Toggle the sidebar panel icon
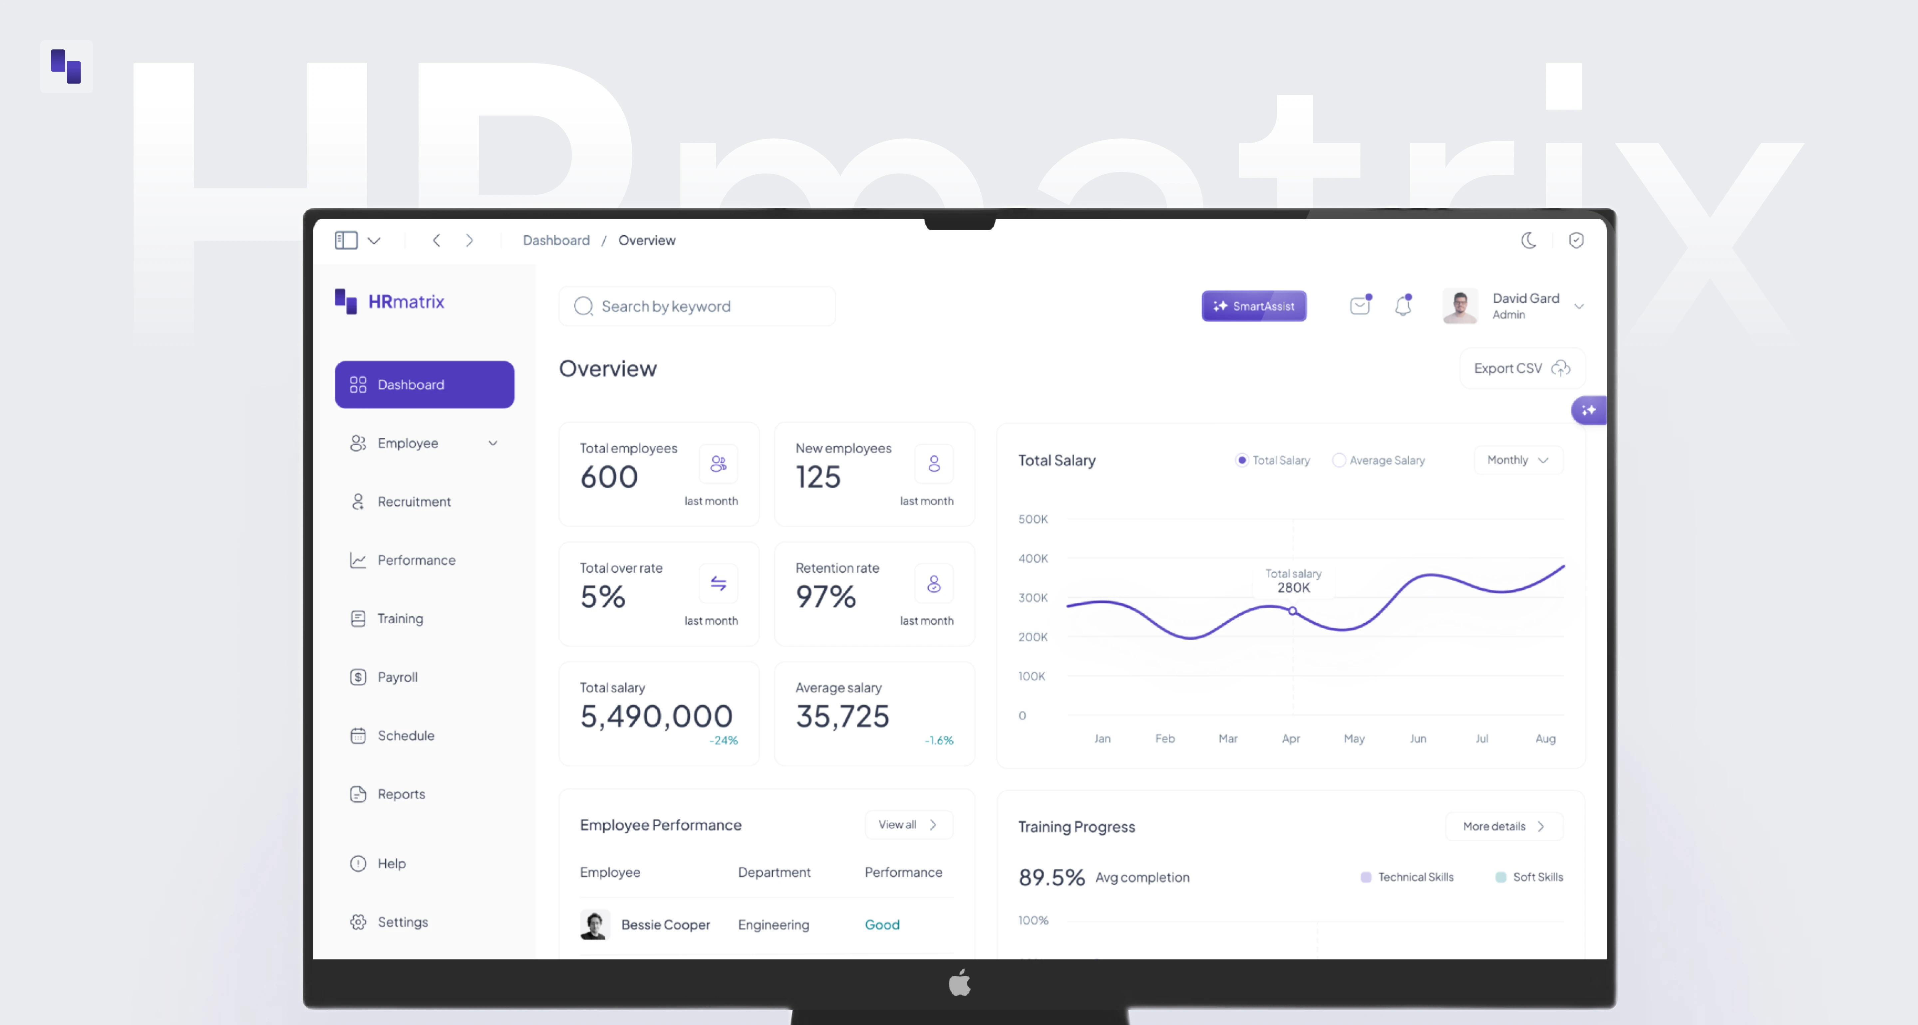The image size is (1918, 1025). pyautogui.click(x=346, y=240)
